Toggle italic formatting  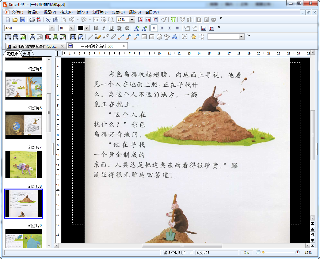pyautogui.click(x=104, y=28)
